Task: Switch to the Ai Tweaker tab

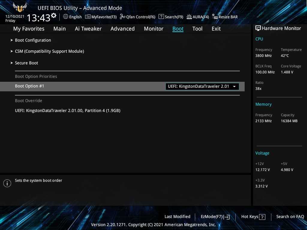Action: click(x=88, y=29)
